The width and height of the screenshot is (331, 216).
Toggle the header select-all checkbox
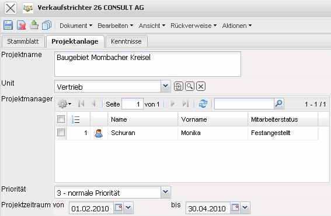[61, 119]
